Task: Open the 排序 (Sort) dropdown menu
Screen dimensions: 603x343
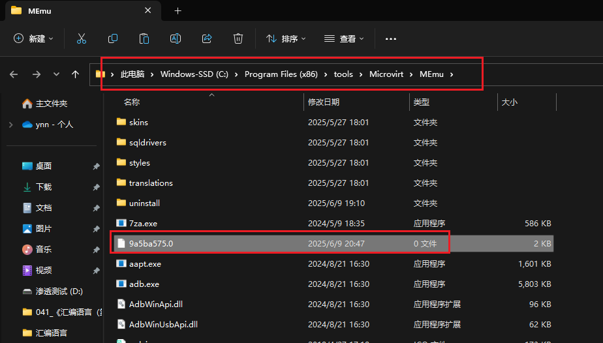Action: pos(286,38)
